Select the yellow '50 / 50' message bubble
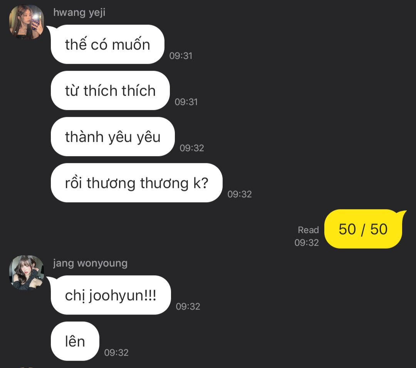416x368 pixels. (x=363, y=229)
